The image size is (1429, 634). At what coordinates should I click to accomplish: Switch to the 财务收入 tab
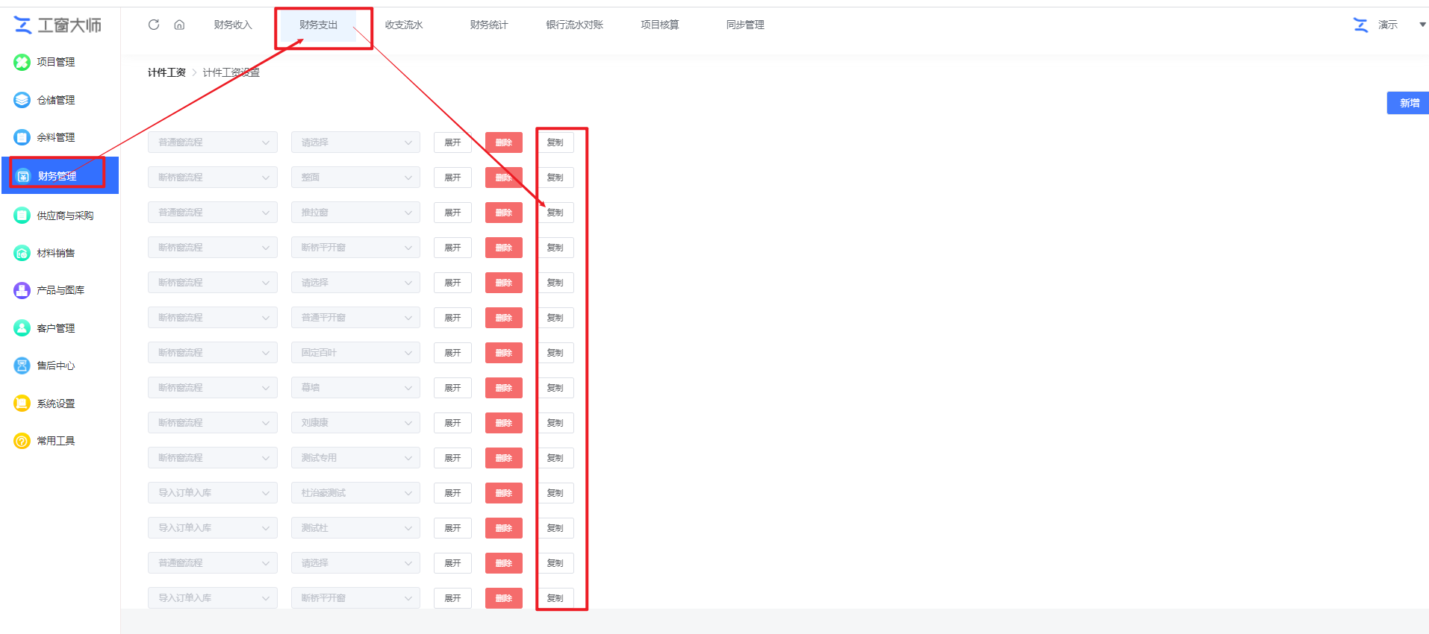point(233,25)
